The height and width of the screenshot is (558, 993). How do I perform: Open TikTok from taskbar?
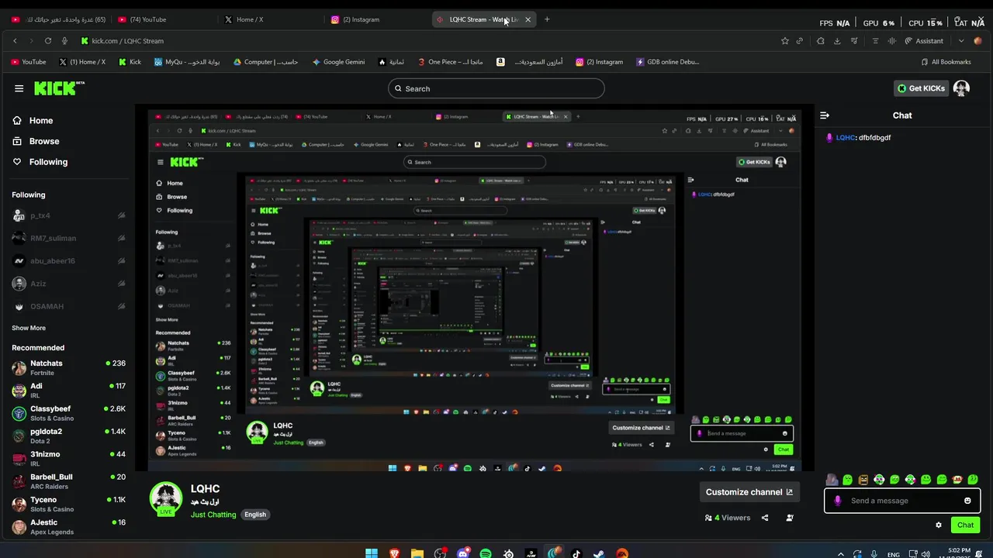click(576, 553)
